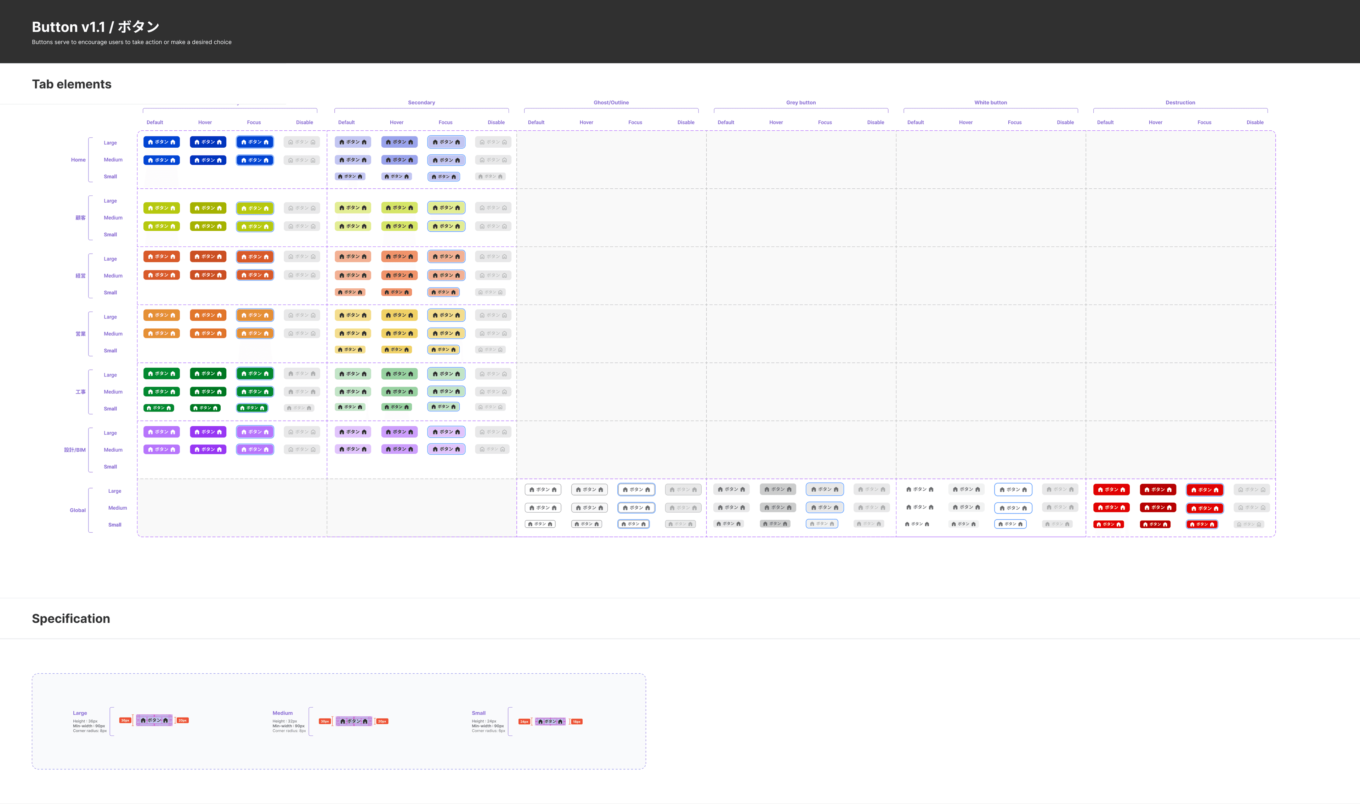
Task: Click the Global Medium Destruction Hover button
Action: (1158, 508)
